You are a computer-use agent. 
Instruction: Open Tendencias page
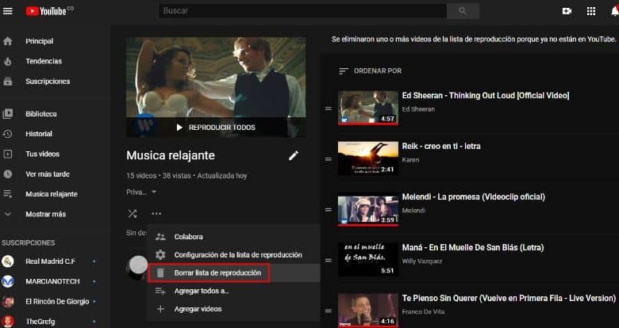[44, 61]
